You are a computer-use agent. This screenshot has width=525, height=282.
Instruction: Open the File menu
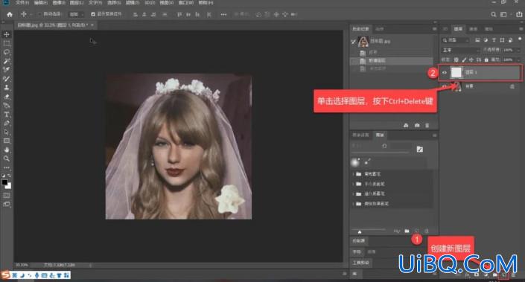tap(22, 3)
